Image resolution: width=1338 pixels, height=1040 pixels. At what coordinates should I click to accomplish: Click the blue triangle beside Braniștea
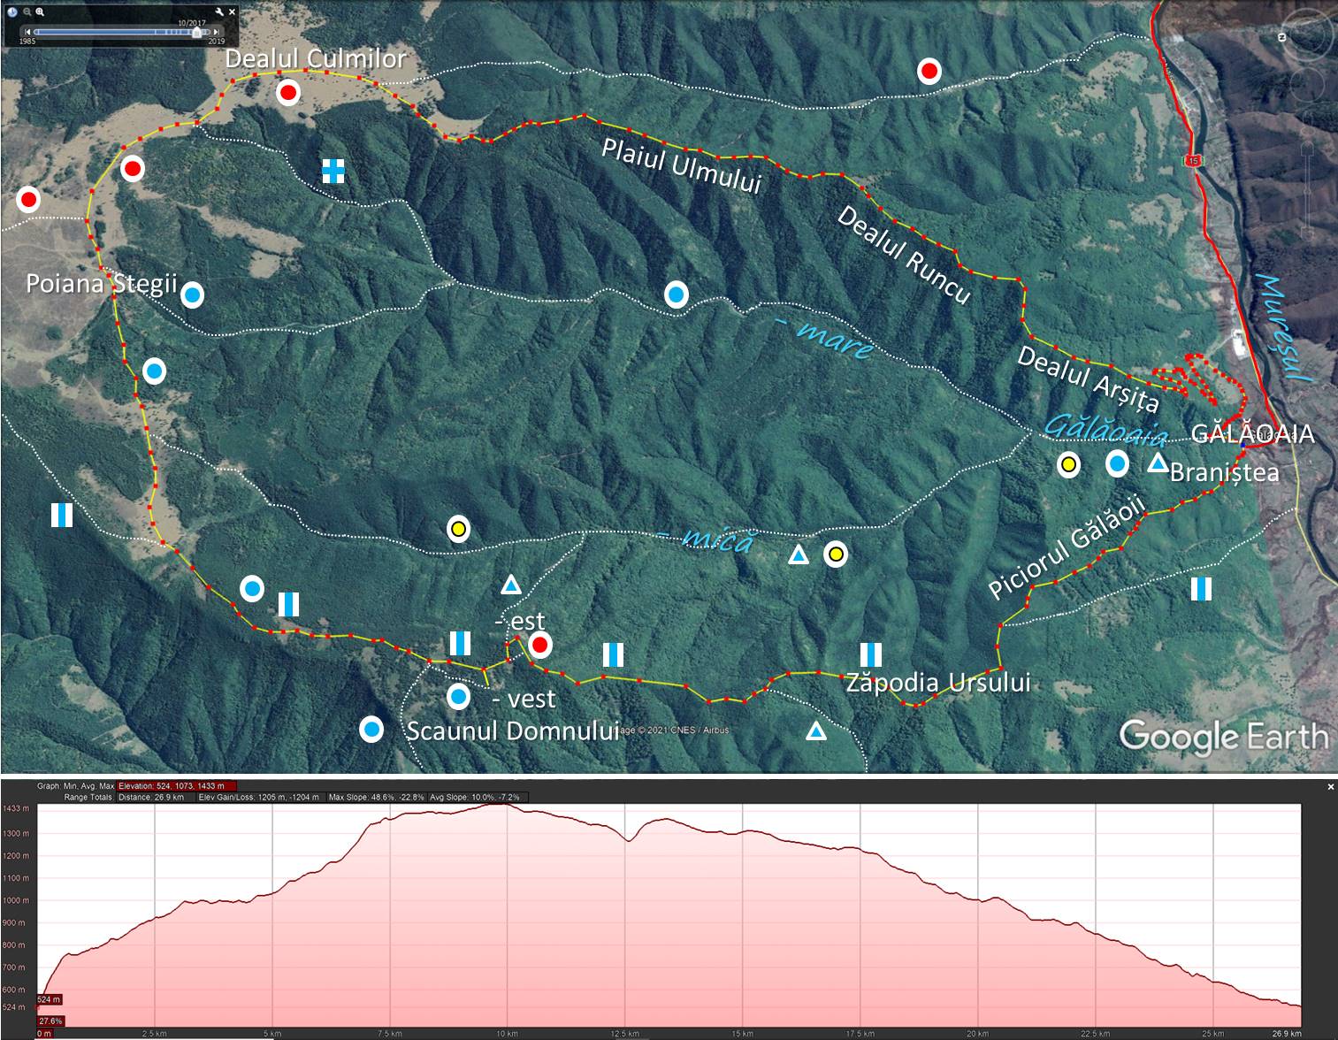pos(1158,463)
